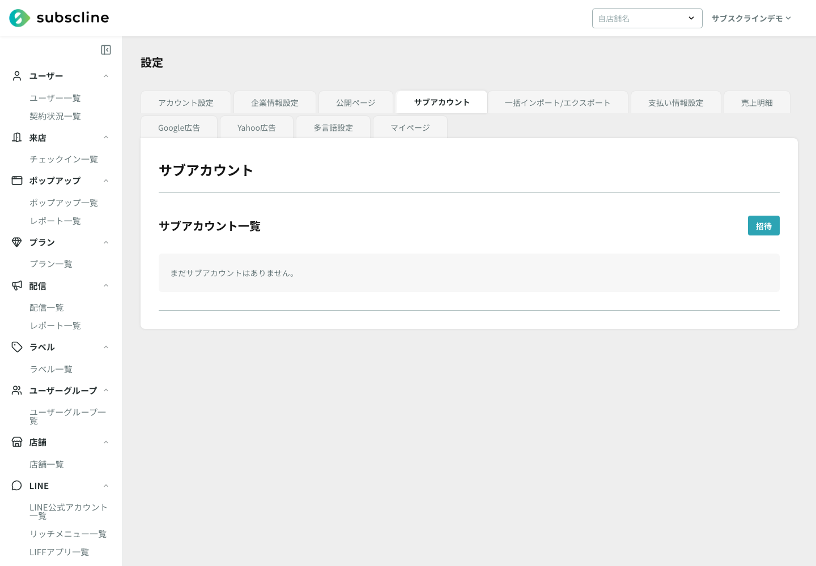The width and height of the screenshot is (816, 566).
Task: Open LINE公式アカウント一覧 link
Action: tap(68, 511)
